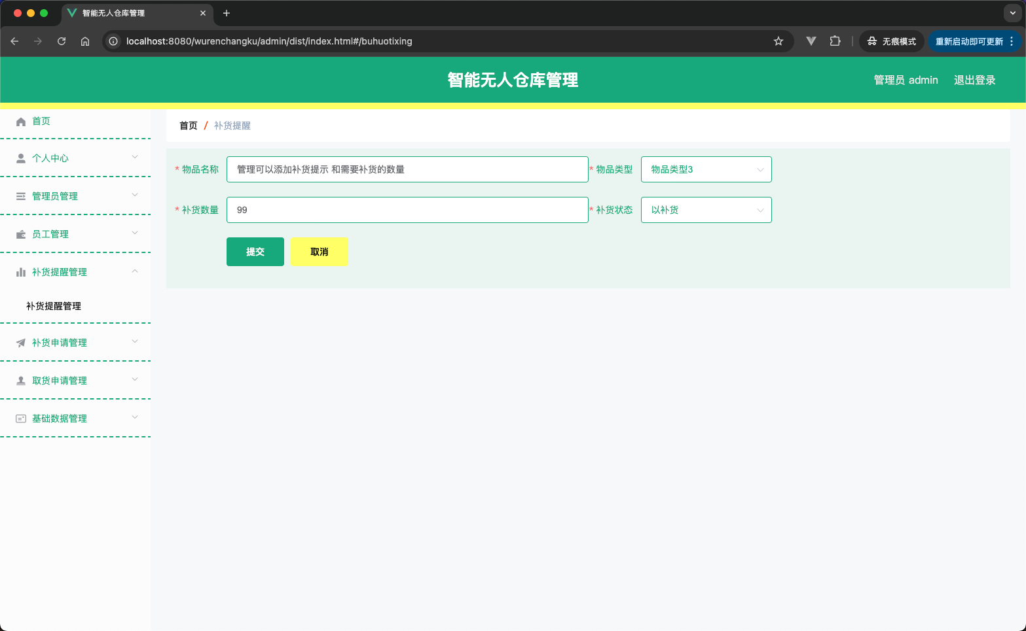Expand the 管理员管理 menu chevron

coord(135,195)
